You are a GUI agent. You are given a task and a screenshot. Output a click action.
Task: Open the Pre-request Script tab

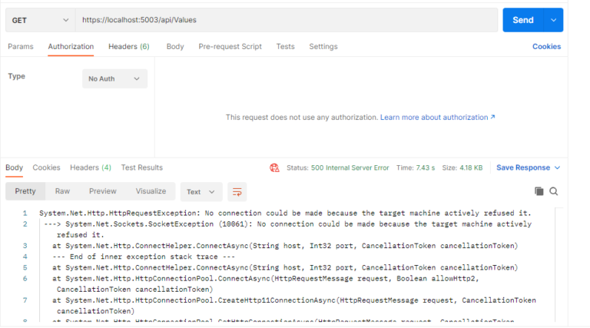pyautogui.click(x=230, y=47)
